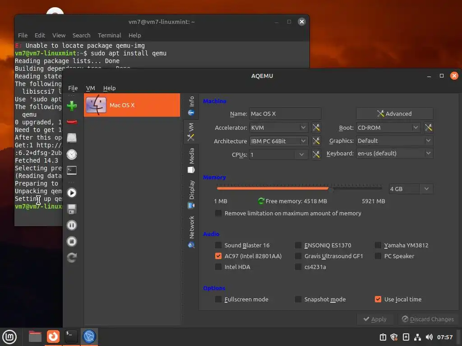462x346 pixels.
Task: Open AQEMU Help menu
Action: click(x=109, y=88)
